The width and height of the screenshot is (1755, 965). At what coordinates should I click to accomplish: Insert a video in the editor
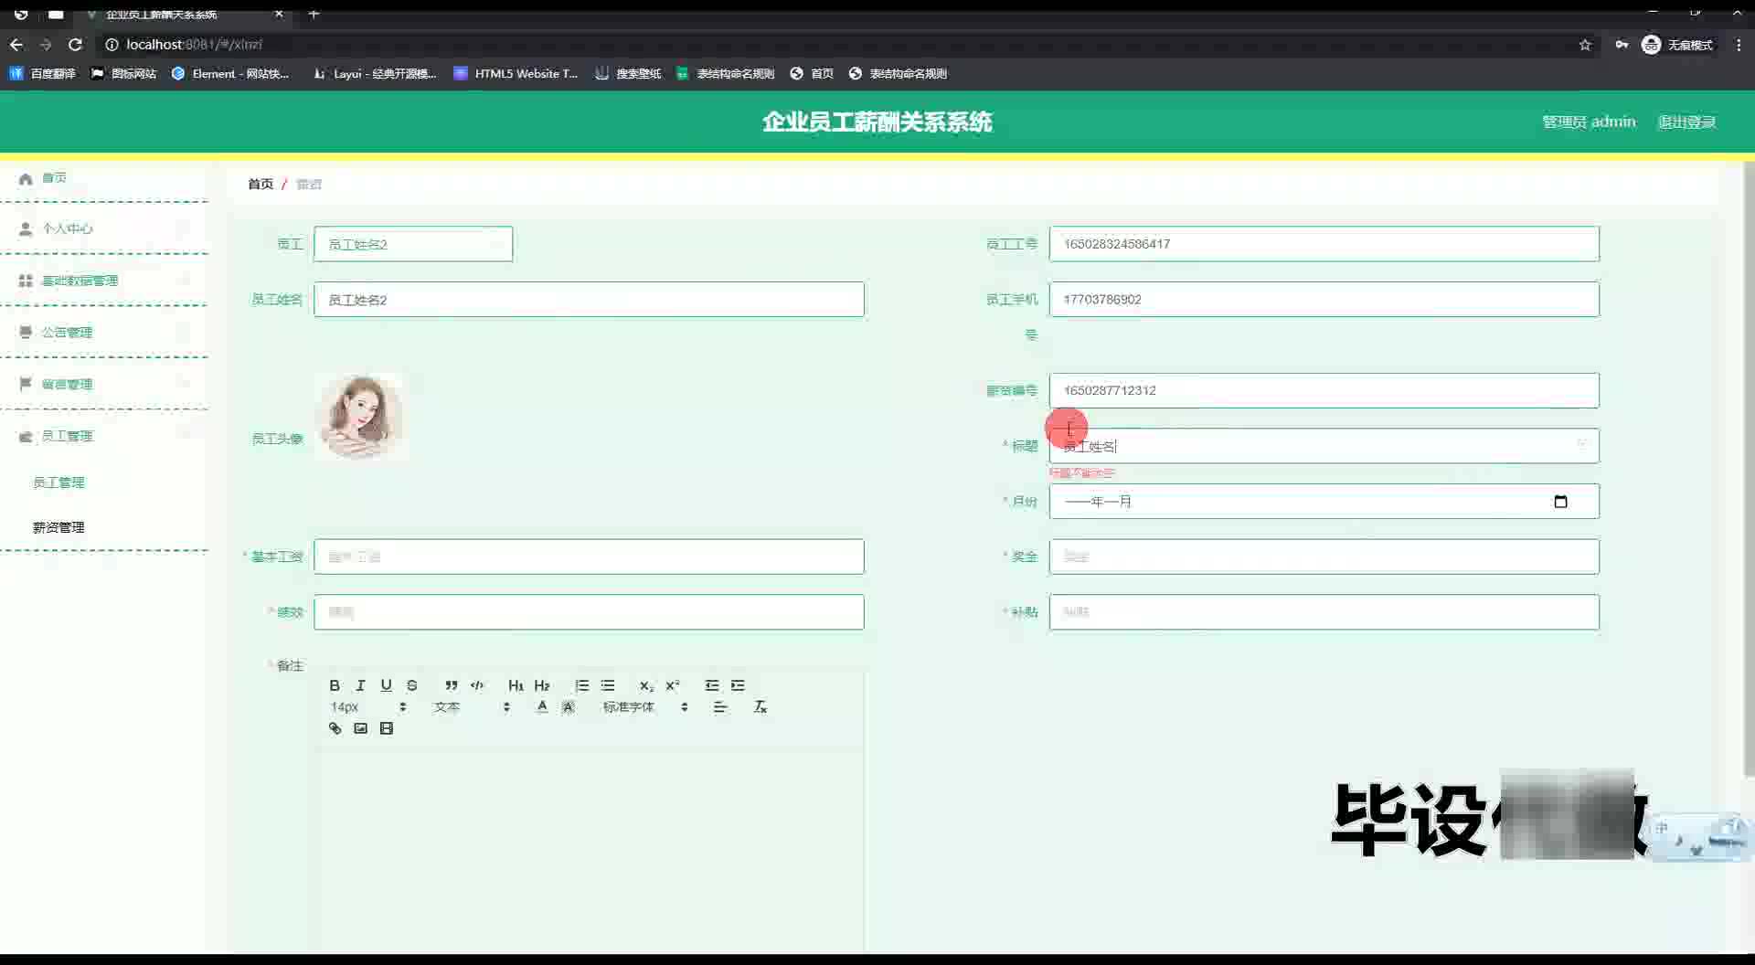387,728
